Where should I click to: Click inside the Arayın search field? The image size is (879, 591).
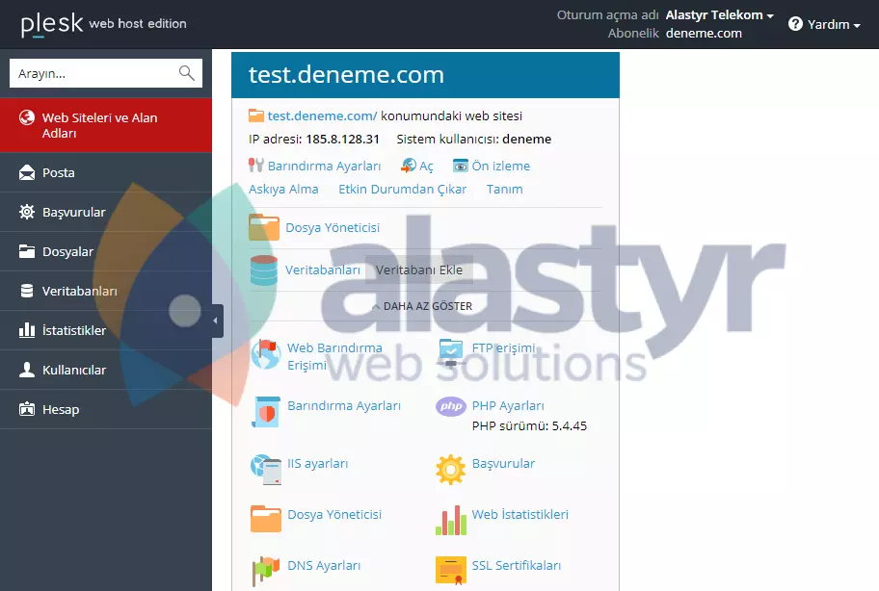point(96,72)
